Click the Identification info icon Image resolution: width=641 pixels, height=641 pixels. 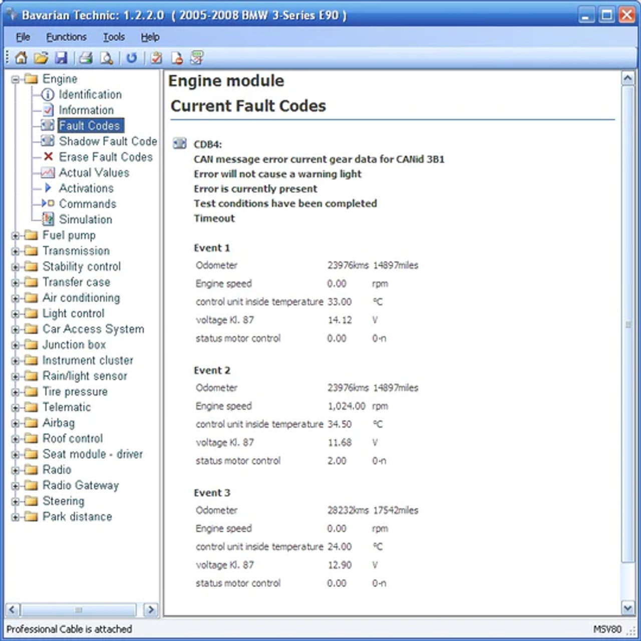tap(48, 95)
